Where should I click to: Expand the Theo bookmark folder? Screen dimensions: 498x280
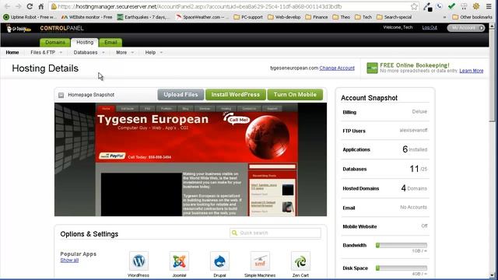(x=342, y=17)
